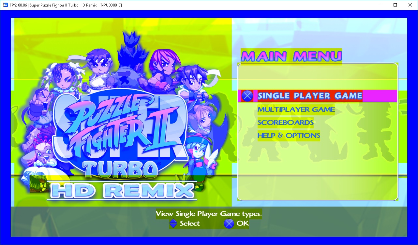Open Help & Options menu entry

point(289,135)
